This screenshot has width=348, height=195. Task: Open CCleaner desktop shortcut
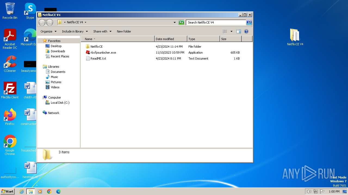pyautogui.click(x=10, y=64)
